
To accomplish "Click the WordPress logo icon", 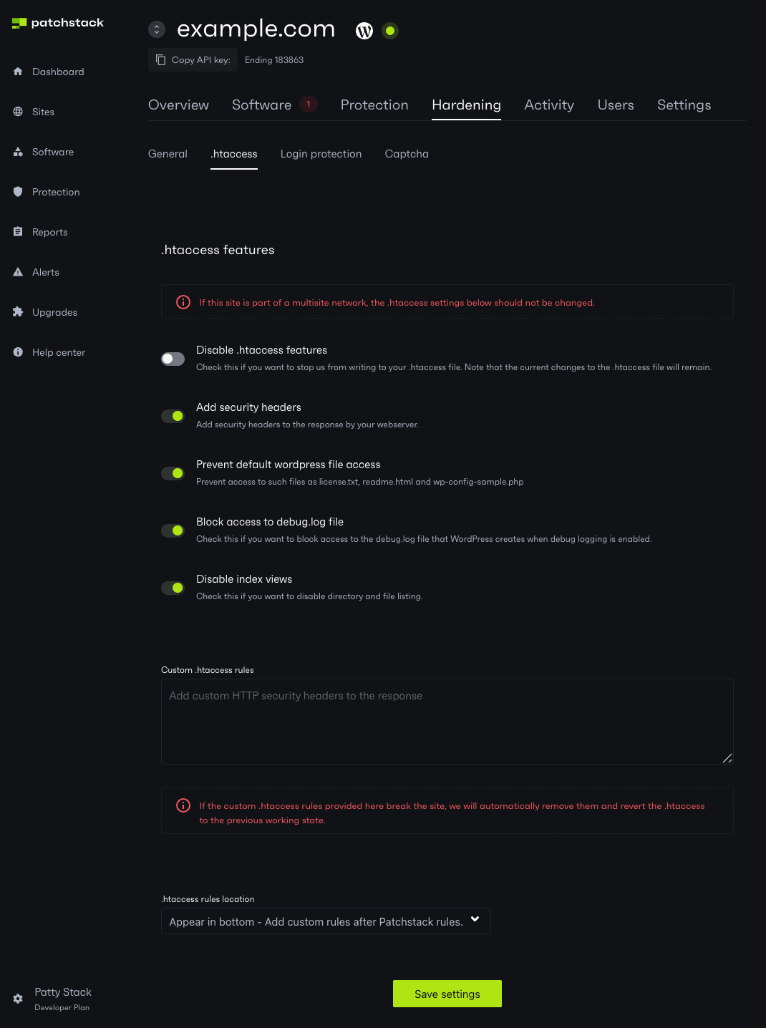I will click(x=364, y=31).
